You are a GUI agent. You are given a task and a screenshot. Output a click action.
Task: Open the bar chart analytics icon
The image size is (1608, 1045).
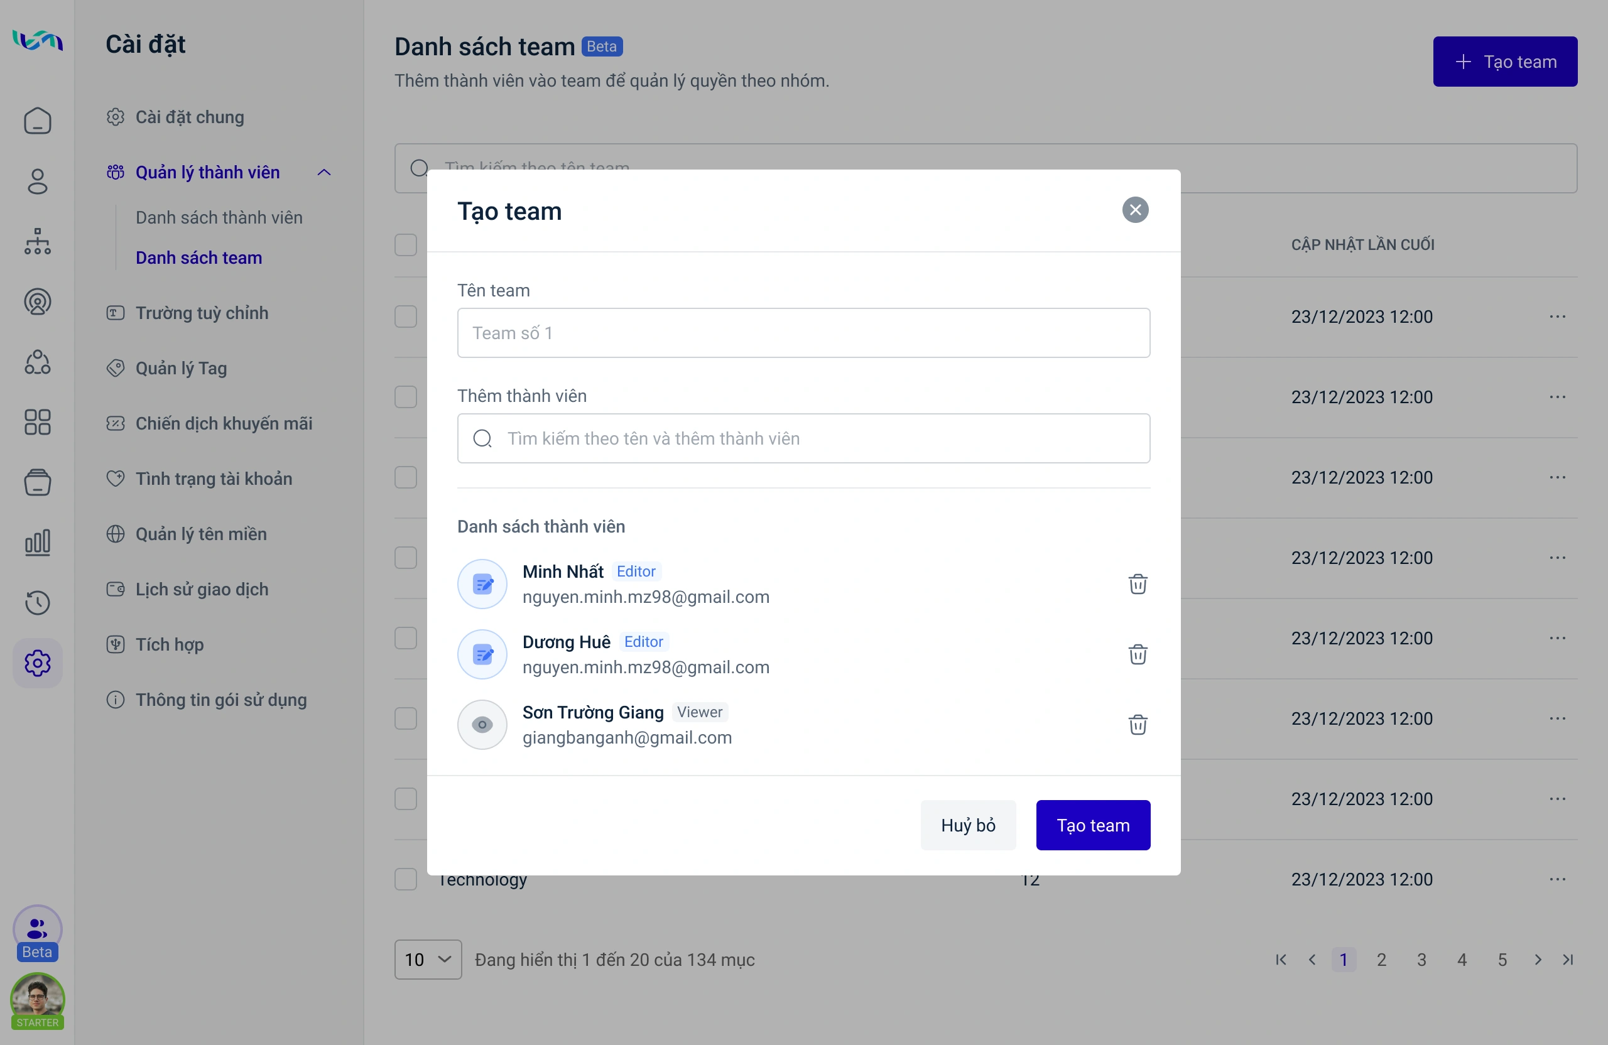pyautogui.click(x=37, y=543)
